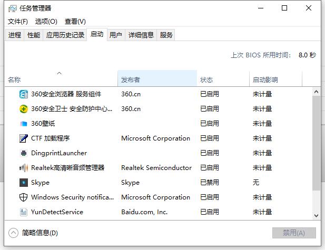This screenshot has width=325, height=250.
Task: Switch to the 详细信息 tab
Action: (141, 35)
